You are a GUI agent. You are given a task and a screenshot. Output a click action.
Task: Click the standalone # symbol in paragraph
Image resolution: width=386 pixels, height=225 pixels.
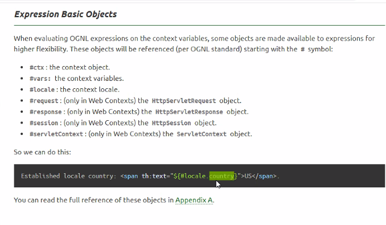pos(302,49)
